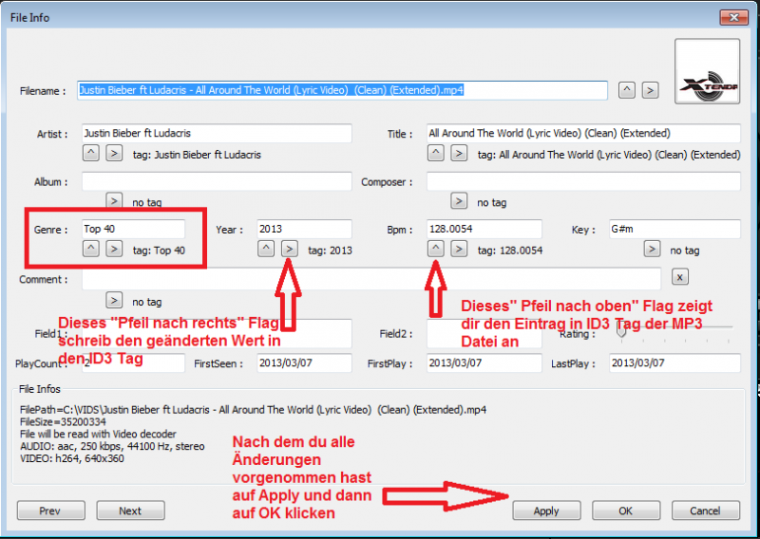Click the up-arrow button under Artist field
Viewport: 760px width, 539px height.
tap(90, 153)
